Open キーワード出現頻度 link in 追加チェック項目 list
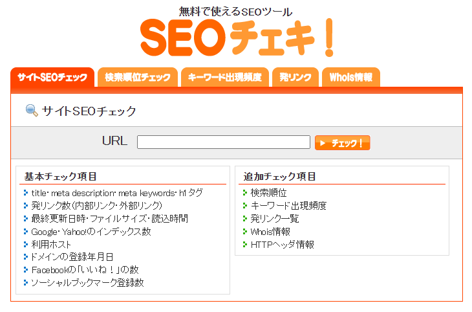The image size is (472, 312). 288,206
